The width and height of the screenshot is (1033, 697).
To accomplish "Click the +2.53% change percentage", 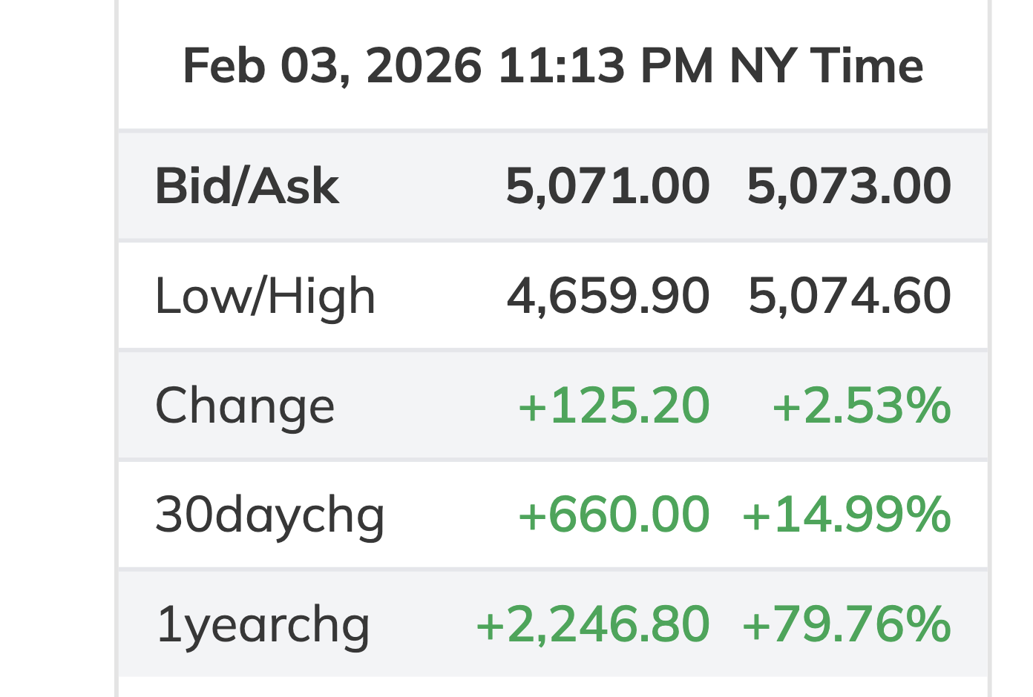I will pyautogui.click(x=861, y=406).
